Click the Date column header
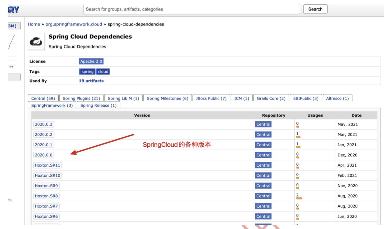The image size is (385, 229). 356,115
